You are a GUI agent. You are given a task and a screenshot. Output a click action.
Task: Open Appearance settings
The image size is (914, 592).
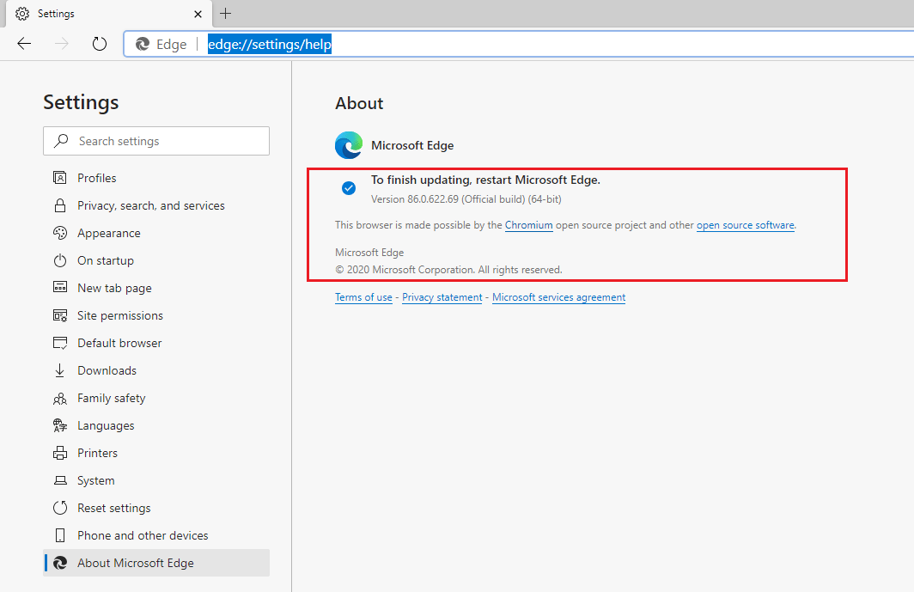click(x=108, y=233)
